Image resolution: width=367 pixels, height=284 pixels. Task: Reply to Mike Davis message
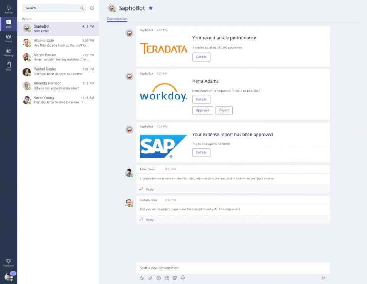click(x=146, y=189)
